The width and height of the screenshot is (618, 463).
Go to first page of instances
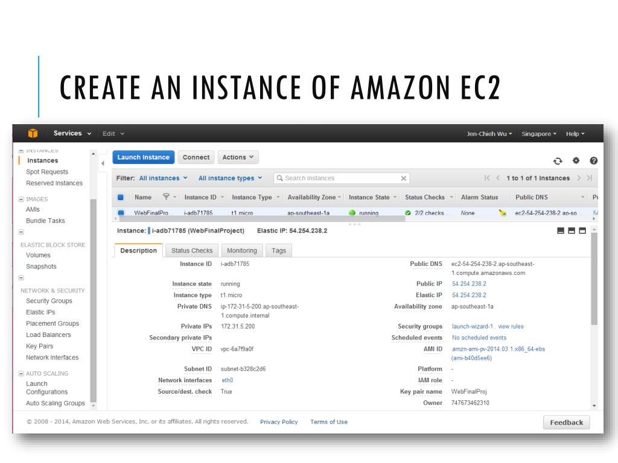[x=487, y=178]
